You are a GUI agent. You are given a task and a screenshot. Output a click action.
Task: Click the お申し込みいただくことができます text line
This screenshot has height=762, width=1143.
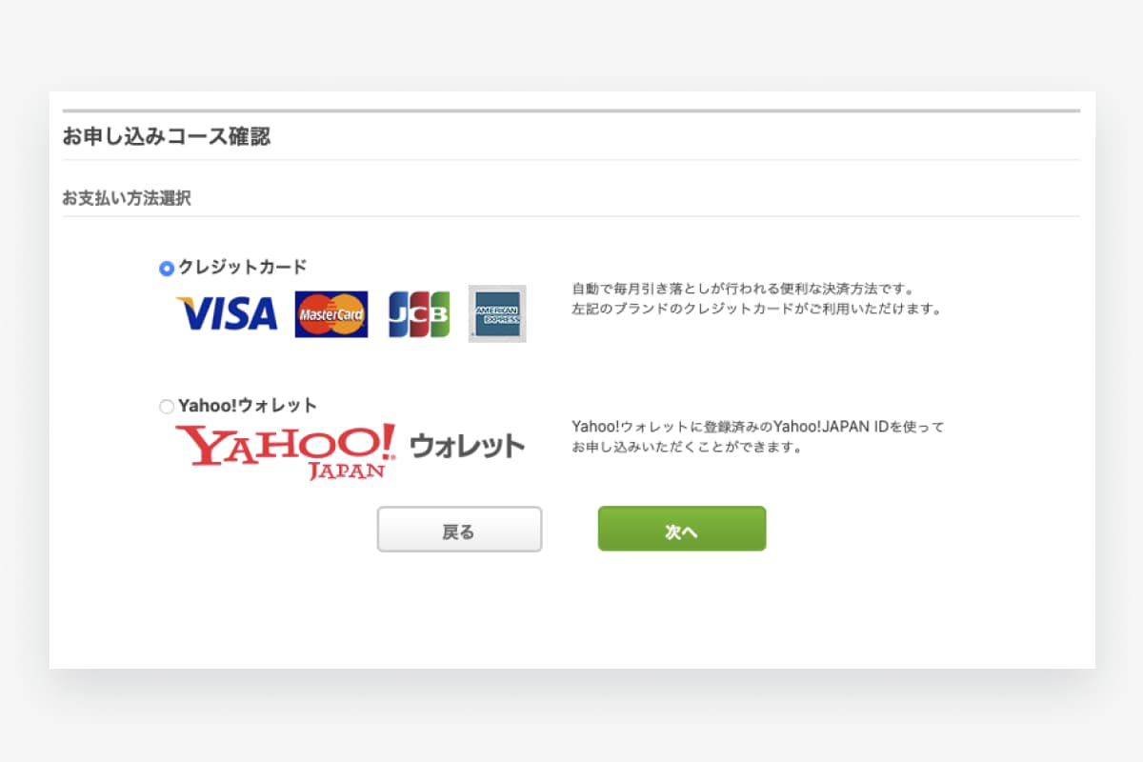[686, 447]
